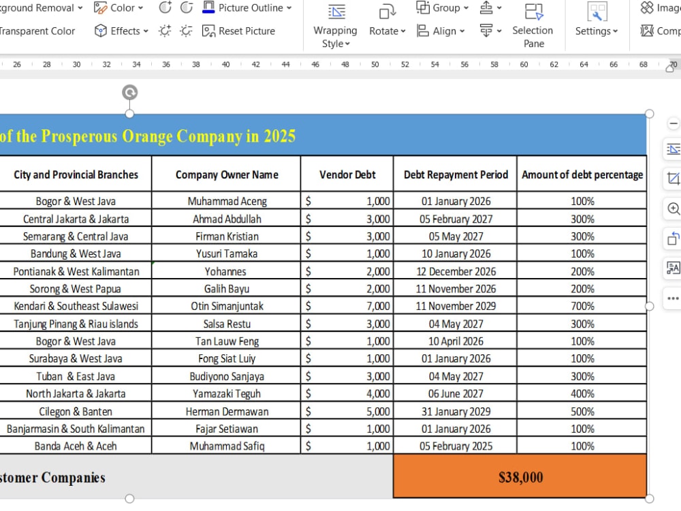The image size is (681, 511).
Task: Click the '700%' percentage cell
Action: tap(582, 306)
